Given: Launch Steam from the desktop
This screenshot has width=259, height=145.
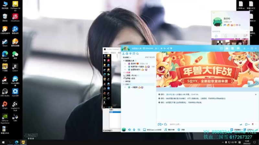Looking at the screenshot, I should tap(5, 43).
